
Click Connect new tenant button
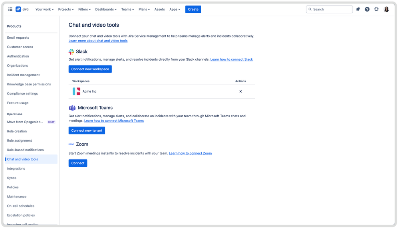point(87,130)
